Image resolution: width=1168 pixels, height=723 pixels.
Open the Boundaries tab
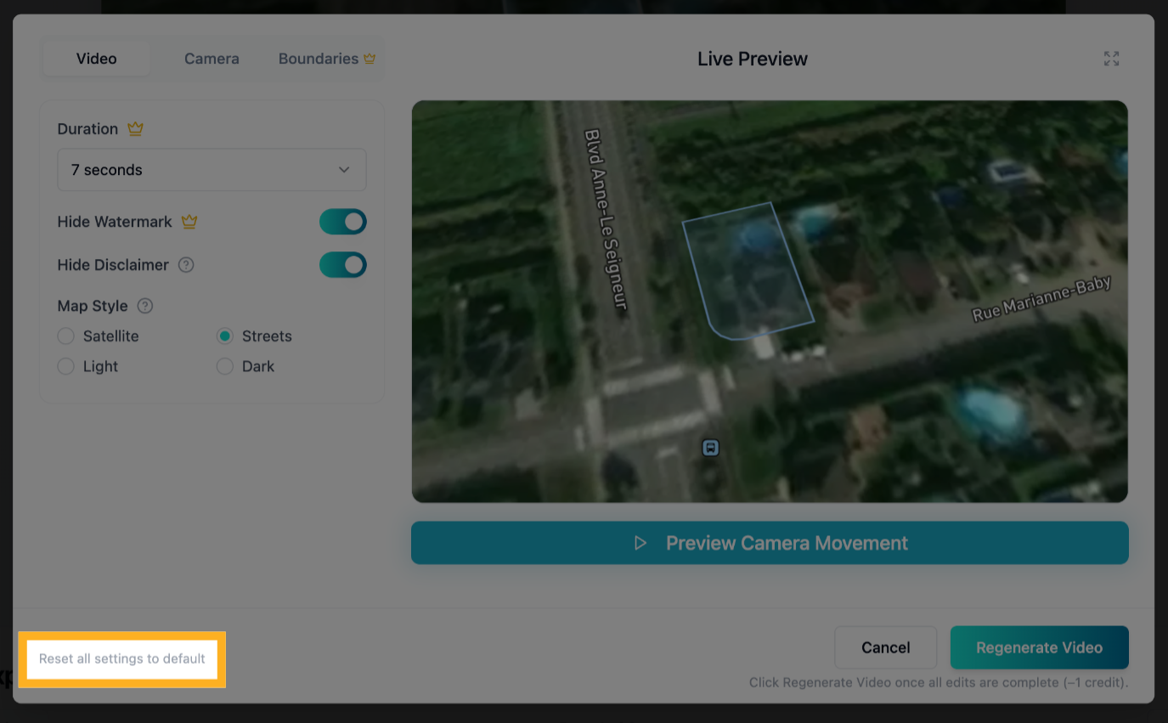327,59
